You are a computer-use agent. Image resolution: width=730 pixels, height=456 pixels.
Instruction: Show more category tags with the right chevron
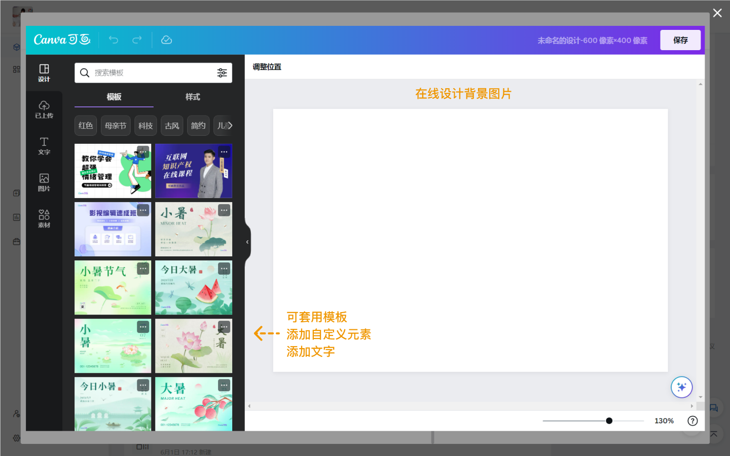tap(230, 126)
